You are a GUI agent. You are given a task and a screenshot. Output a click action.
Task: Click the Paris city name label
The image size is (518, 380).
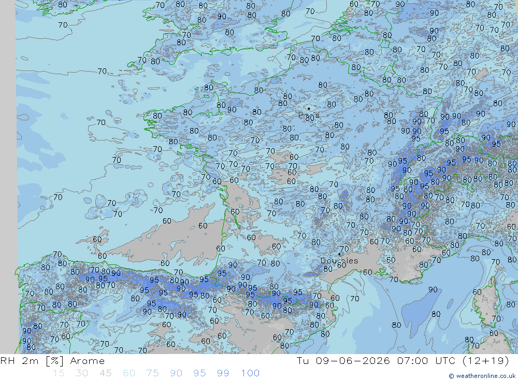(x=309, y=116)
